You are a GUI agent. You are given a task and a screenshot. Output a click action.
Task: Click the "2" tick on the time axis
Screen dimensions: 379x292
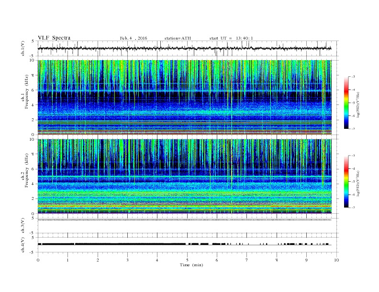[98, 260]
